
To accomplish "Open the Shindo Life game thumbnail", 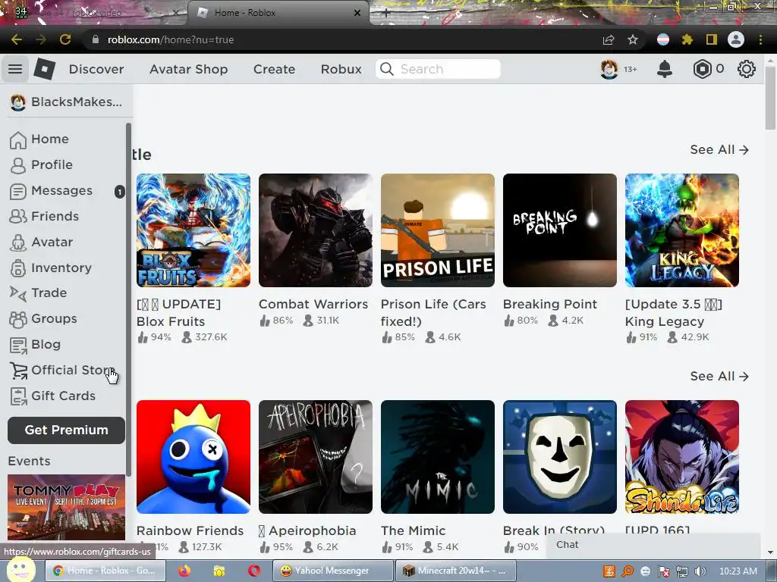I will [x=682, y=457].
